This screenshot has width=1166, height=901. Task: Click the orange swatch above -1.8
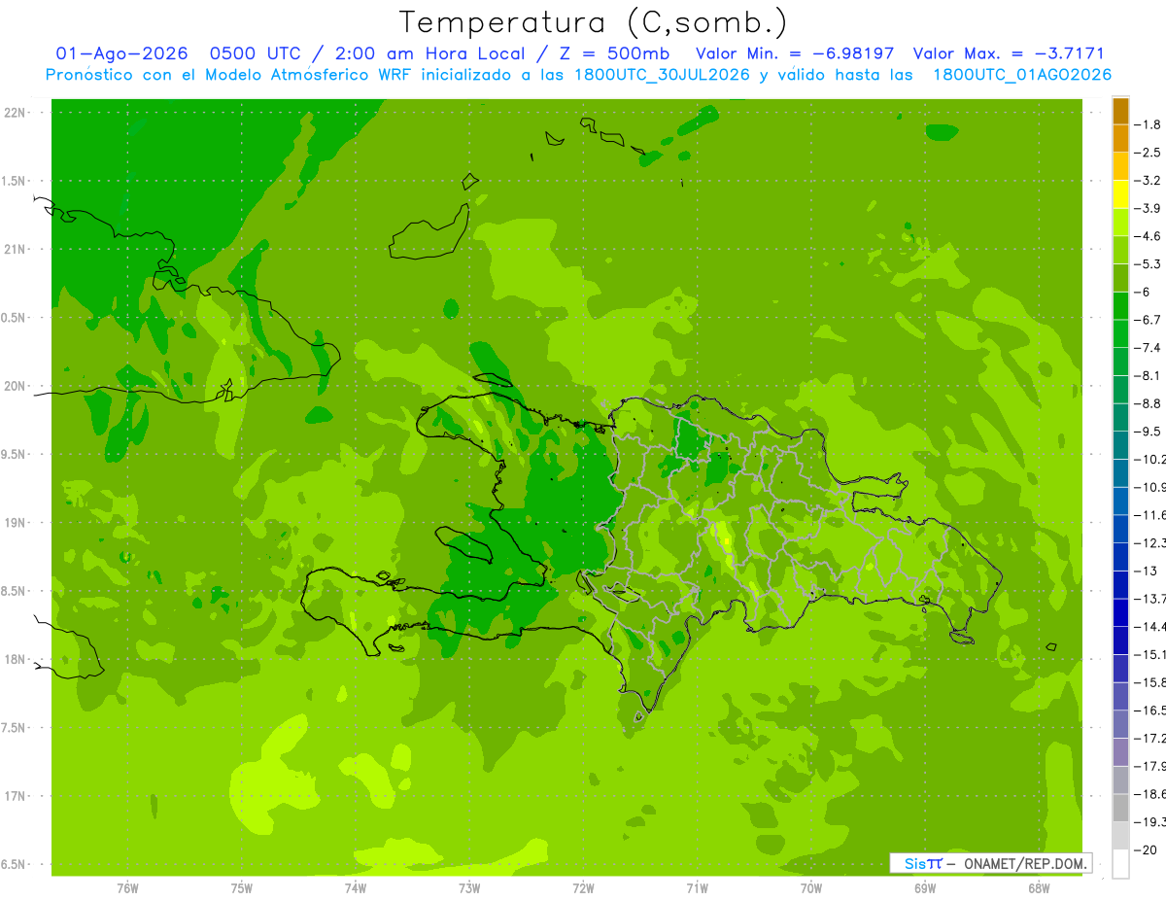[1120, 111]
